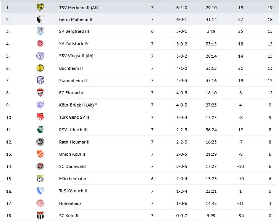Click the RSV Urbach III green crest
Screen dimensions: 279x221
pos(40,130)
